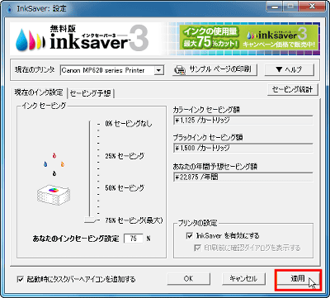Screen dimensions: 330x298
Task: Minimize the InkSaver settings window
Action: [274, 7]
